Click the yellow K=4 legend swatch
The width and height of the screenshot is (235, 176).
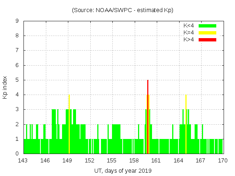(207, 33)
